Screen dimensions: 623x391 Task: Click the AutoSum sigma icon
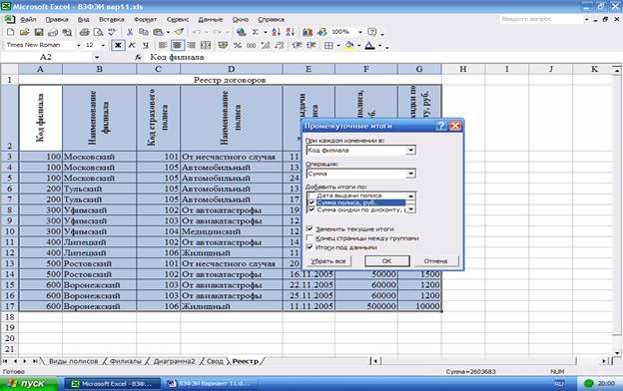pyautogui.click(x=255, y=32)
